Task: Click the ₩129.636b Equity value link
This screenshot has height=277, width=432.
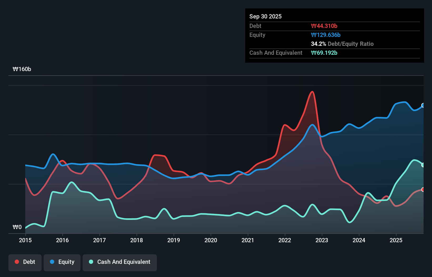Action: tap(326, 35)
